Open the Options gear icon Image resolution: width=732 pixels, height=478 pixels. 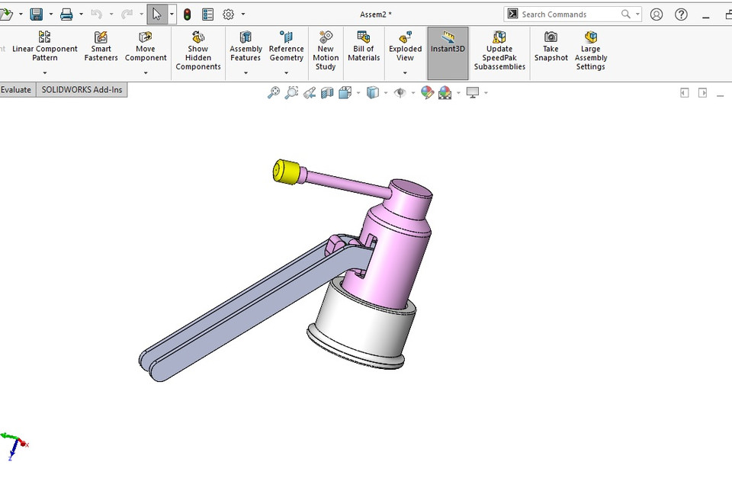point(226,14)
